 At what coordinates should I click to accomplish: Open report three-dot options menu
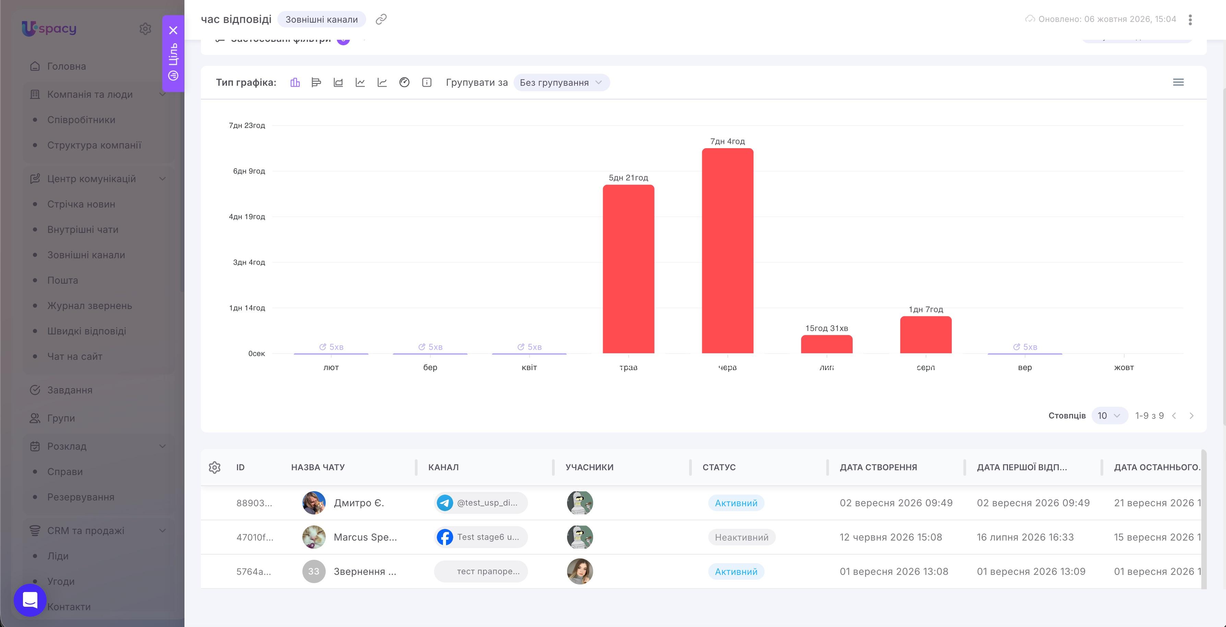(1190, 20)
